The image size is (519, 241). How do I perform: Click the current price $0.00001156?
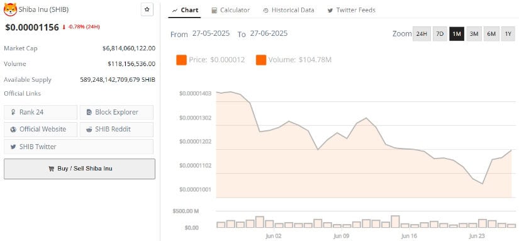tap(32, 27)
